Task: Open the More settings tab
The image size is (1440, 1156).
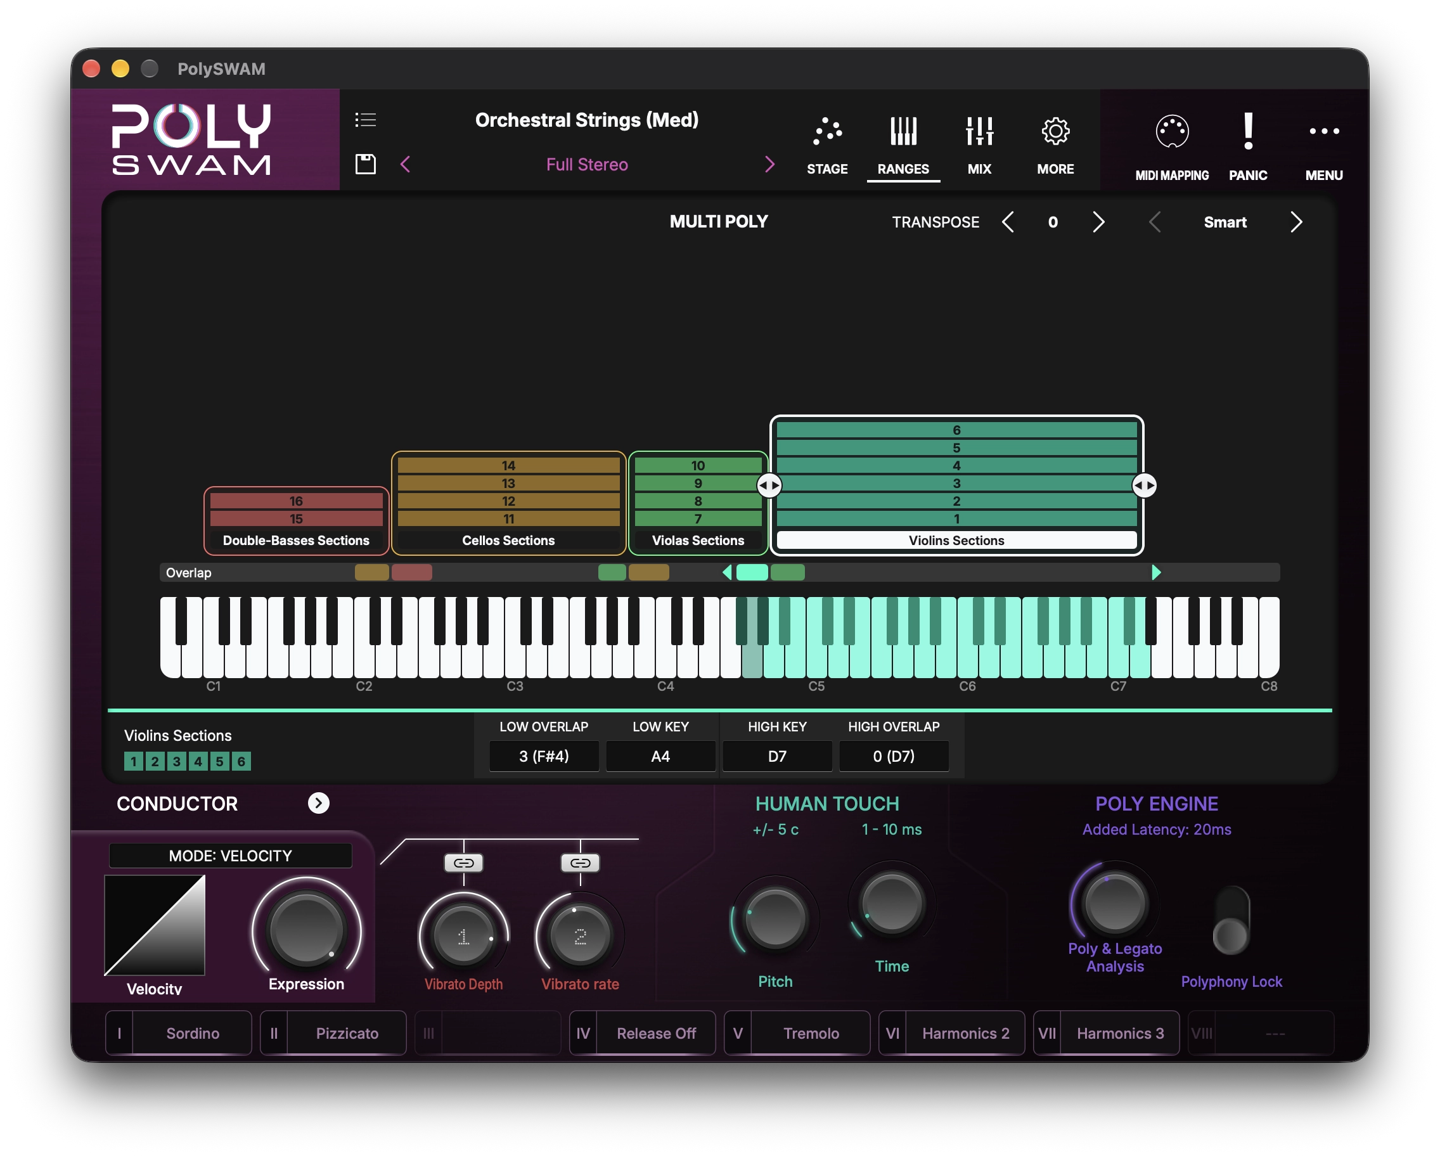Action: (1055, 146)
